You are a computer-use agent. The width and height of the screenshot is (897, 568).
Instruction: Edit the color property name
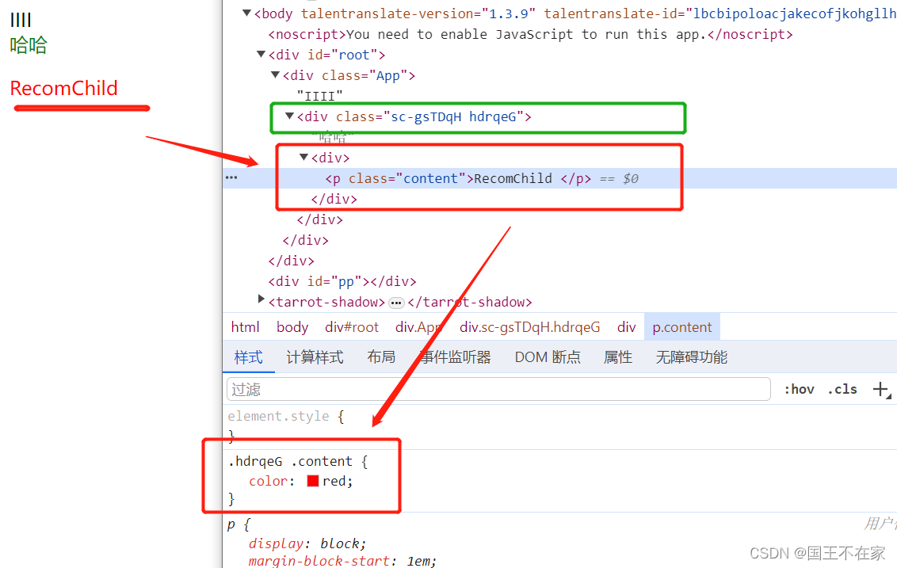coord(269,481)
